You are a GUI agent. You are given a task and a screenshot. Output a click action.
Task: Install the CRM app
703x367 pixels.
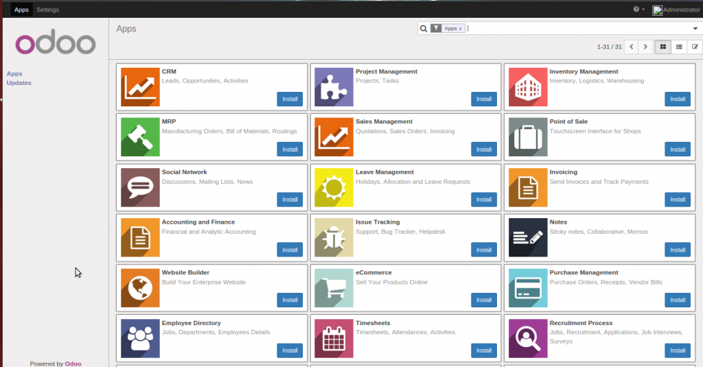coord(290,99)
